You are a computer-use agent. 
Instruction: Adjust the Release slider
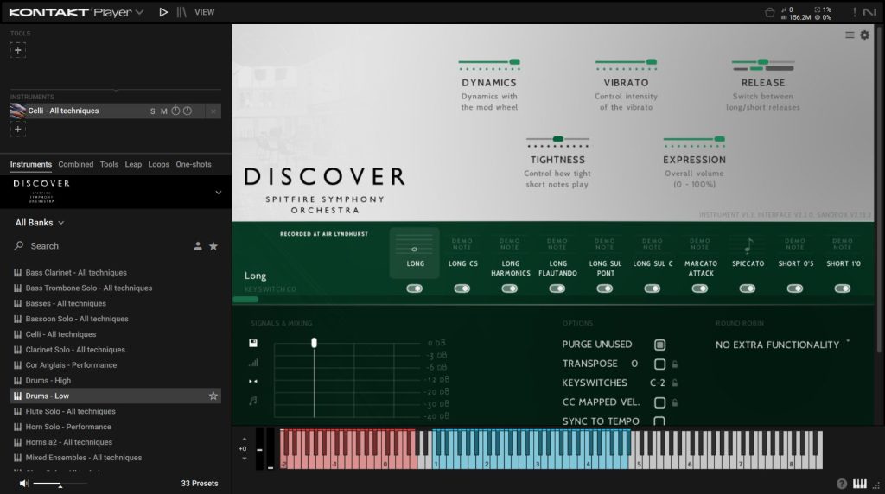[x=763, y=62]
